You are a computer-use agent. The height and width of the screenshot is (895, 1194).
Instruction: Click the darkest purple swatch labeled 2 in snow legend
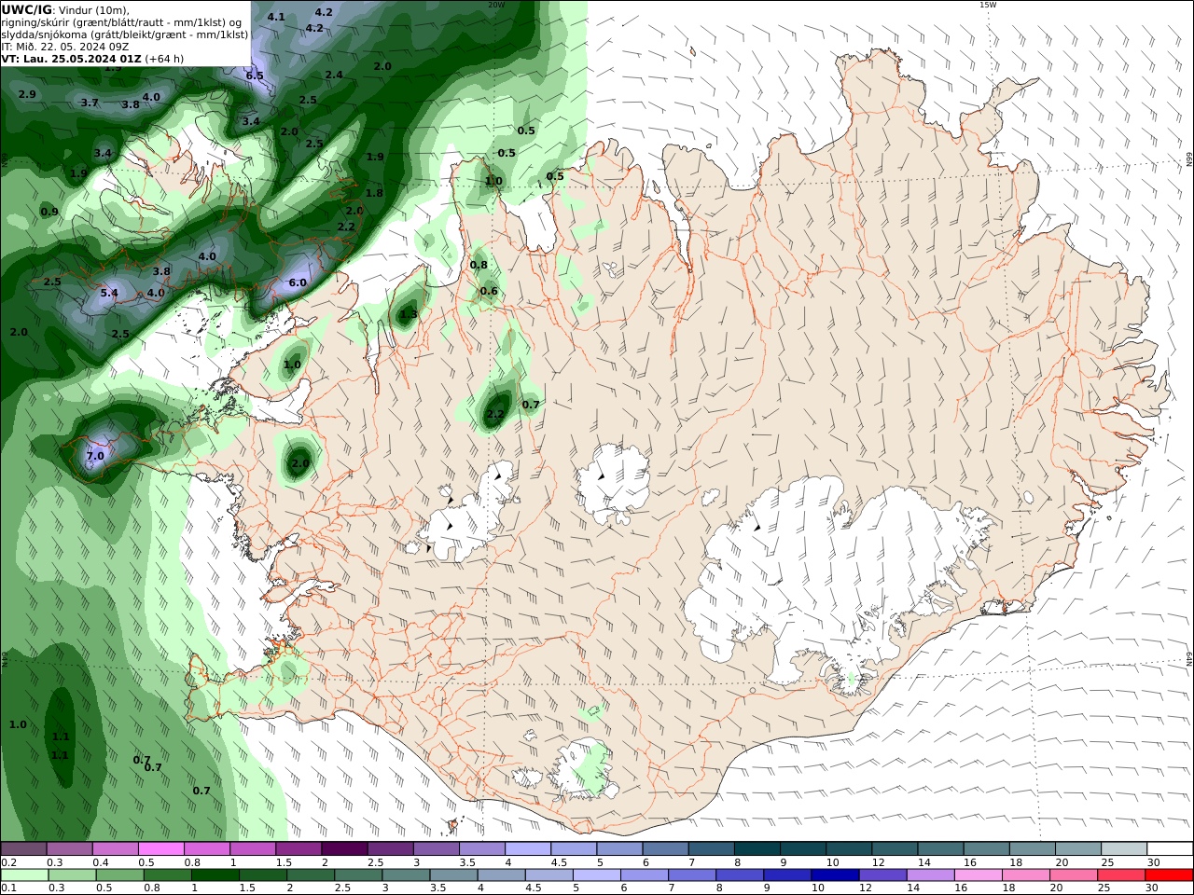click(344, 848)
